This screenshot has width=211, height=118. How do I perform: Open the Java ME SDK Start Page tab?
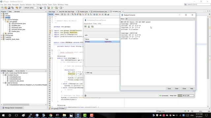tap(67, 12)
